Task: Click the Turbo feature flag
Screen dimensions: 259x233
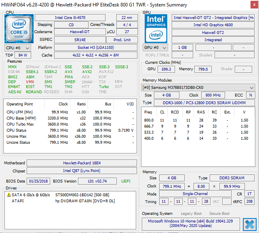Action: point(104,87)
